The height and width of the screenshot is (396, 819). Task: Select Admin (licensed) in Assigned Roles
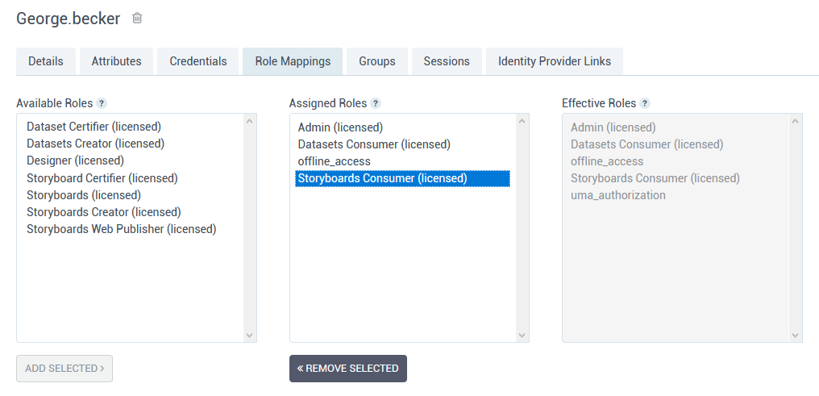point(340,127)
